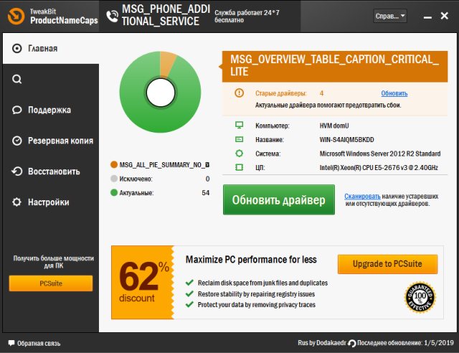Image resolution: width=459 pixels, height=353 pixels.
Task: Click the refresh icon near Последнее обновление
Action: coord(351,342)
